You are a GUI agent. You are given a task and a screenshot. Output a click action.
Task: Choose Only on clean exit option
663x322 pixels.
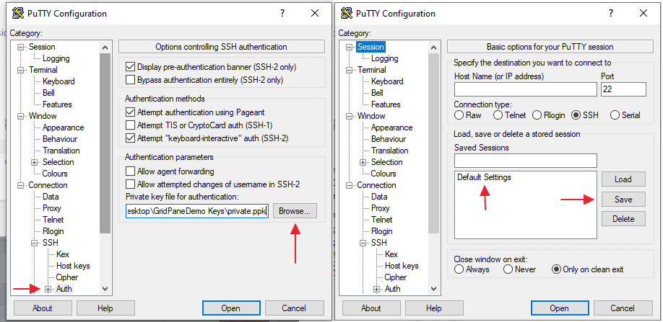coord(556,269)
